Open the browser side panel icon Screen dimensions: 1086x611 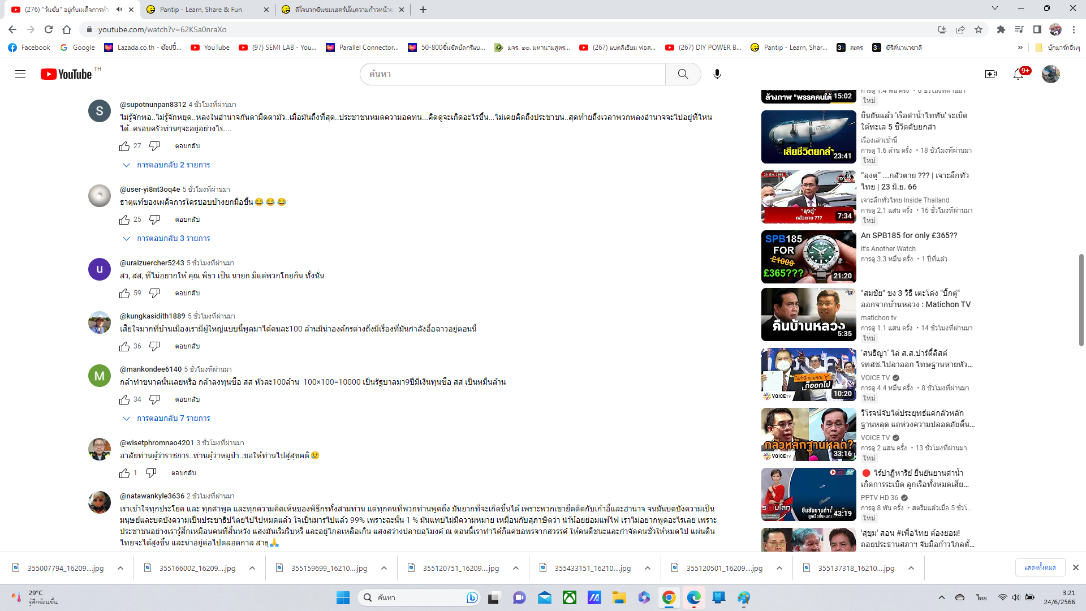(x=1037, y=29)
